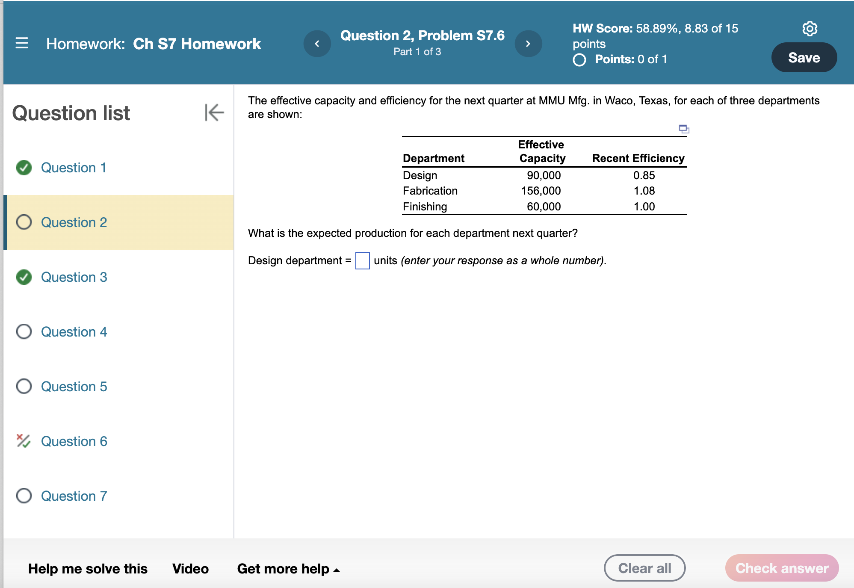Open the Video resource
Image resolution: width=854 pixels, height=588 pixels.
190,569
